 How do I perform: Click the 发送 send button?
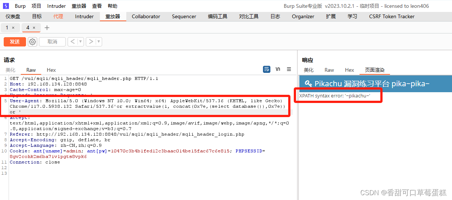pyautogui.click(x=15, y=42)
